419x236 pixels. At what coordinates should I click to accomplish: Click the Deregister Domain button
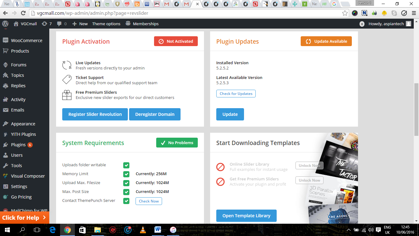click(x=155, y=114)
